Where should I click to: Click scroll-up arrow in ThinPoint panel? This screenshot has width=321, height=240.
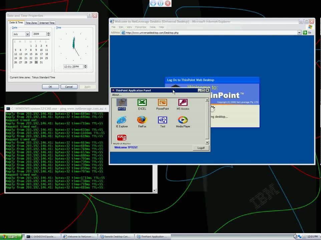207,100
